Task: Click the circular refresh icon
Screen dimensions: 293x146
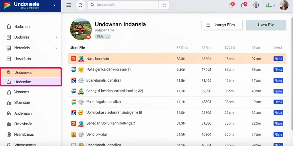Action: (80, 5)
